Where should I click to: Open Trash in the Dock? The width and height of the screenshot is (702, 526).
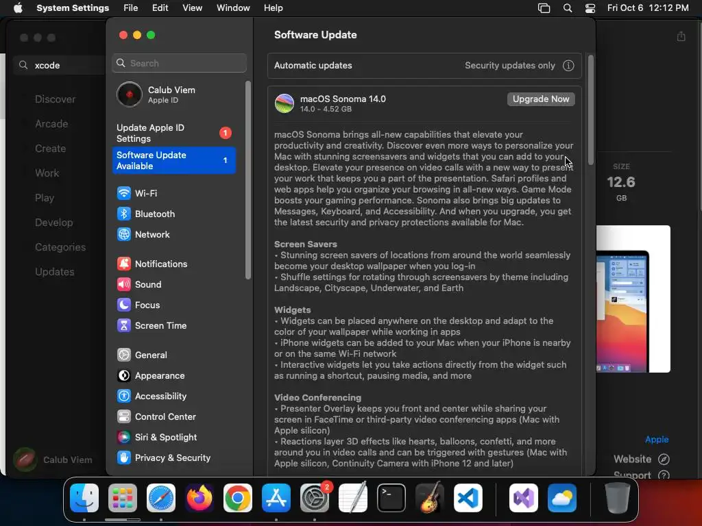tap(618, 498)
